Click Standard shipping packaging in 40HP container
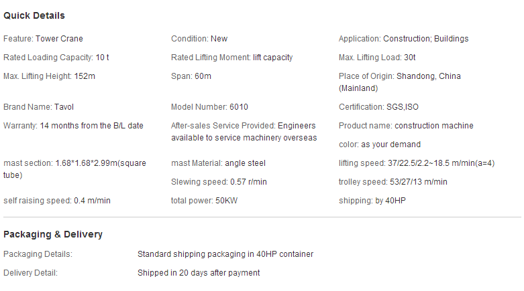524x291 pixels. tap(225, 254)
